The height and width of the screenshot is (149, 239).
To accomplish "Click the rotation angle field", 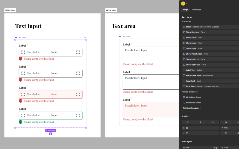I will click(200, 133).
